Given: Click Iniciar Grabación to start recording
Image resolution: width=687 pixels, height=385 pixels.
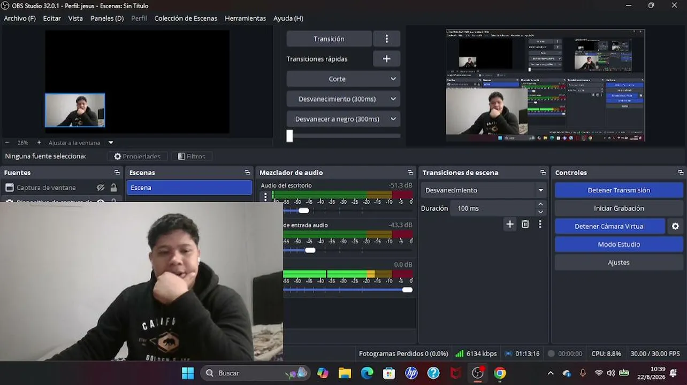Looking at the screenshot, I should pos(619,208).
